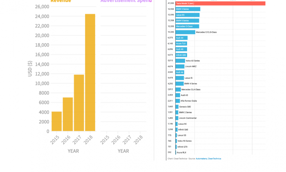The image size is (286, 172).
Task: Select the "Infiniti Q60" label
Action: click(x=183, y=130)
